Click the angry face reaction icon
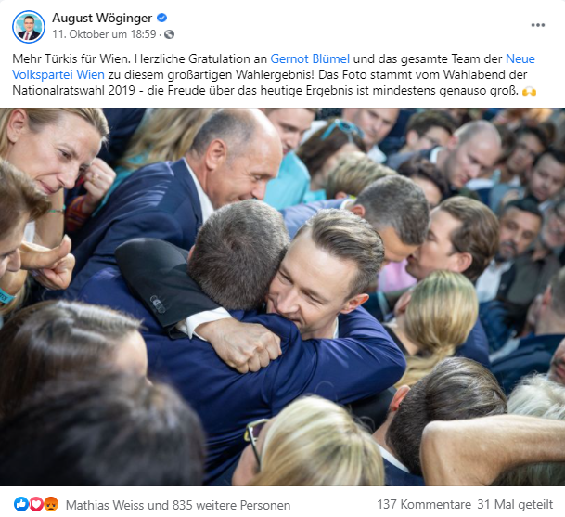 tap(51, 504)
